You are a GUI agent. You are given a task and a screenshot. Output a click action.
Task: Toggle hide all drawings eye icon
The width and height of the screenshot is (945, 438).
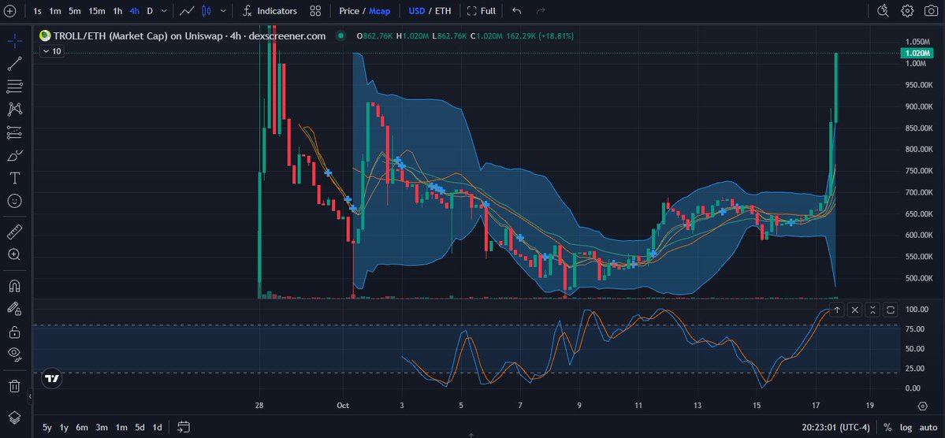pos(14,354)
